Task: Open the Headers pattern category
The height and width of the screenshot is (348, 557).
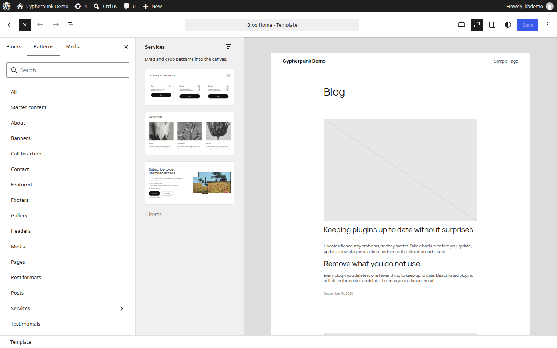Action: pyautogui.click(x=68, y=231)
